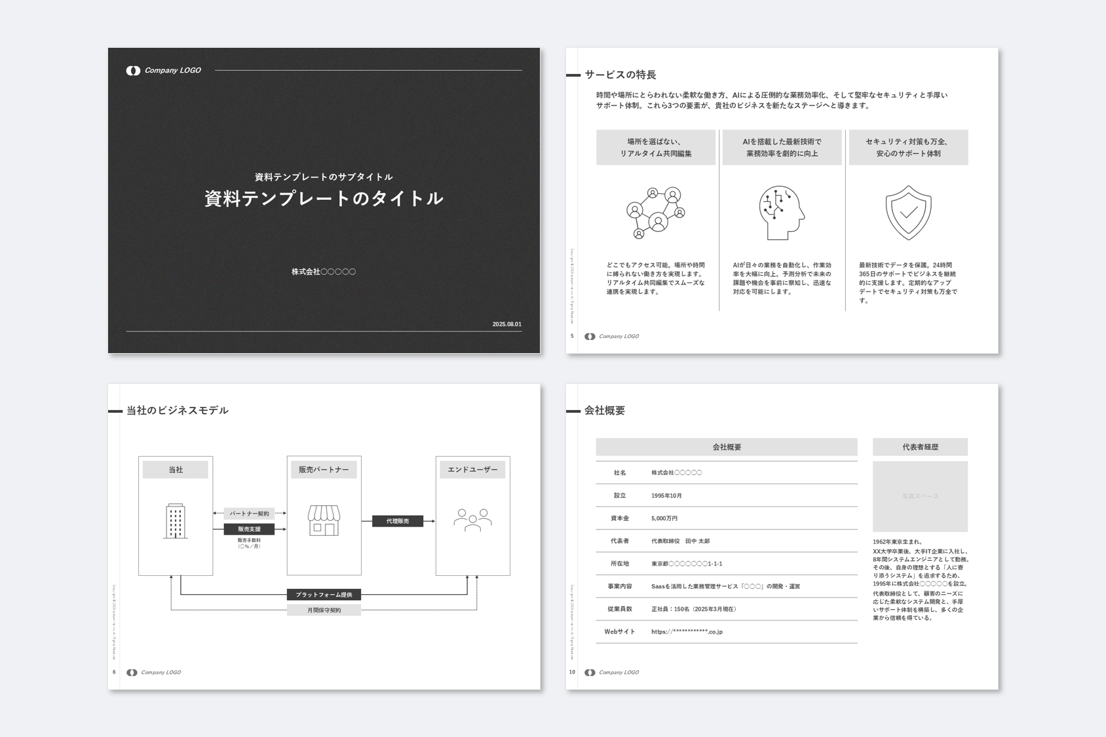Viewport: 1106px width, 737px height.
Task: Click the 設立 value 1995年10月
Action: (x=666, y=496)
